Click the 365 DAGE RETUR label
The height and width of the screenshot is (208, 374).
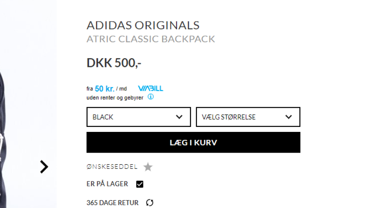[x=113, y=203]
